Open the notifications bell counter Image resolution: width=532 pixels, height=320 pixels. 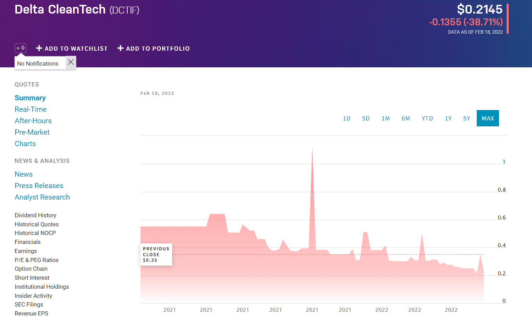coord(21,48)
